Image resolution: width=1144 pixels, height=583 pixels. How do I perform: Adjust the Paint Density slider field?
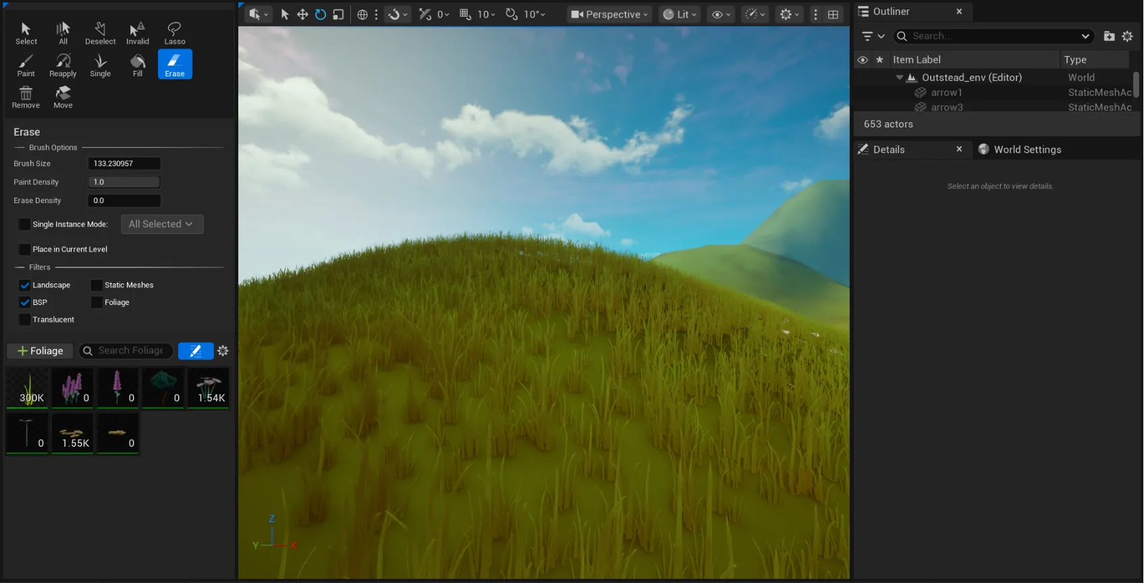(x=124, y=182)
